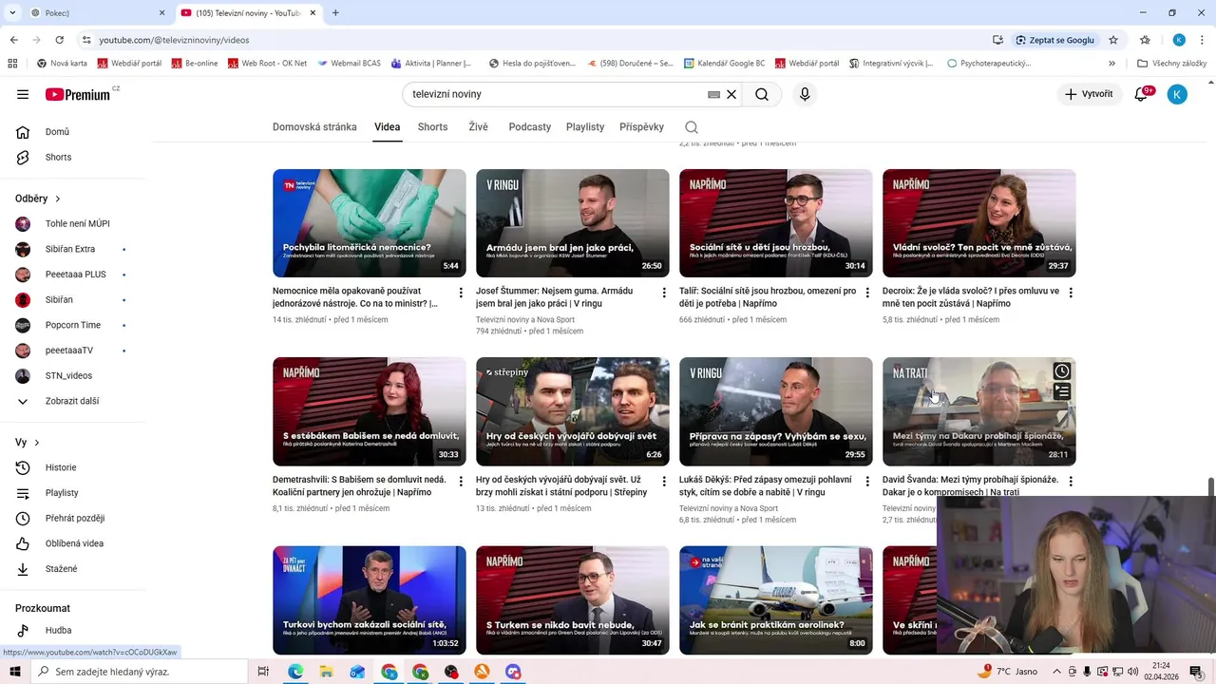
Task: Search within the channel using magnifier icon
Action: pos(692,127)
